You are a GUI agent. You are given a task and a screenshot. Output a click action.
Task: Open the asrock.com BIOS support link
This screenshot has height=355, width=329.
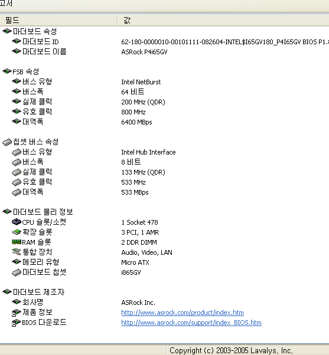point(191,323)
